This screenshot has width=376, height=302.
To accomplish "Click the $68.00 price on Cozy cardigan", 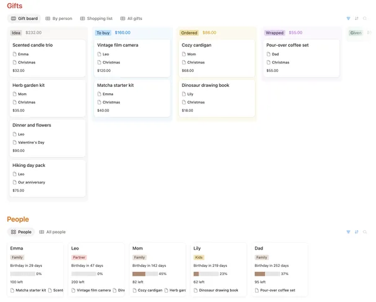I will (x=188, y=71).
